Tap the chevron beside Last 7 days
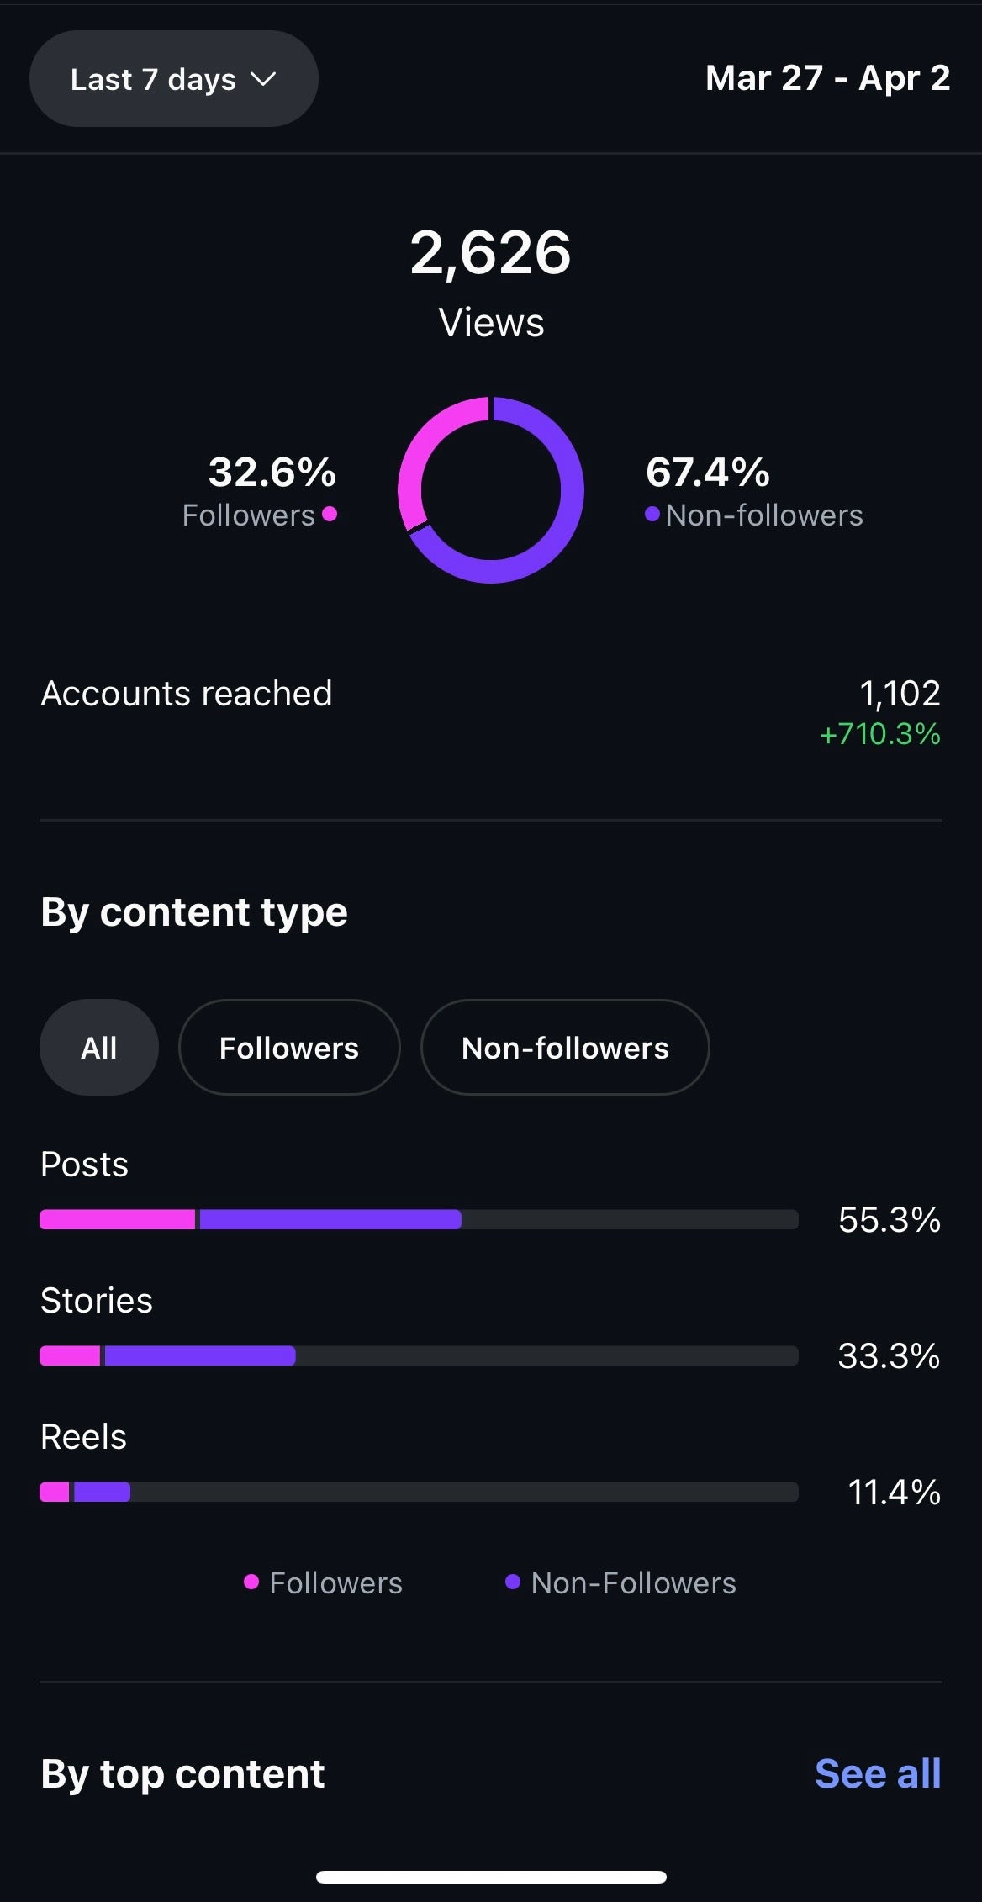The image size is (982, 1902). (263, 79)
